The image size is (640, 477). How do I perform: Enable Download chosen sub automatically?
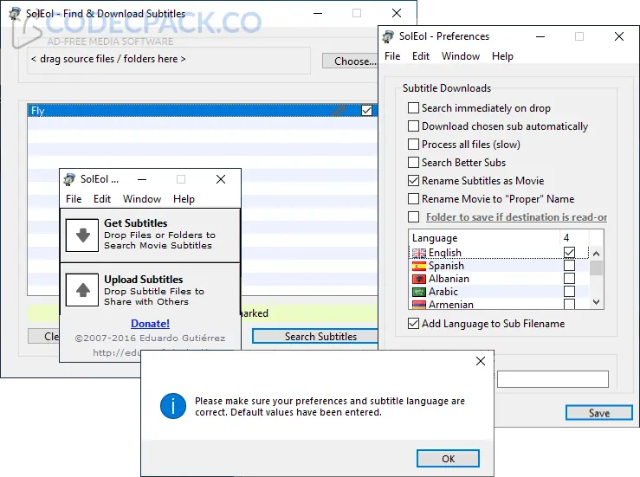click(413, 126)
